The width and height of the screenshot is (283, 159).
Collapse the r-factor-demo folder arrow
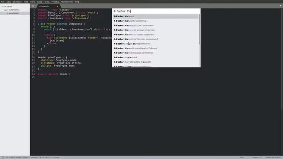(x=3, y=10)
